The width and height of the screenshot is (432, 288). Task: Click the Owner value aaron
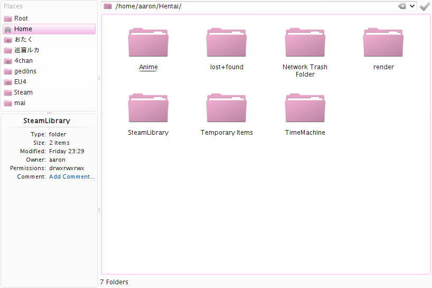[58, 160]
